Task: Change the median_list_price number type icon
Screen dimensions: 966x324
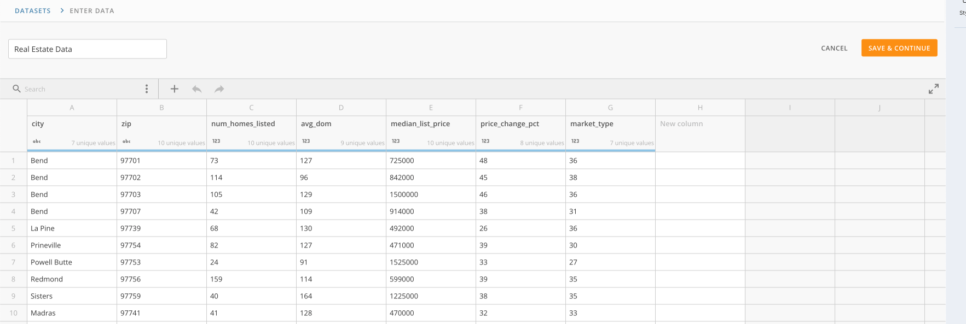Action: tap(396, 141)
